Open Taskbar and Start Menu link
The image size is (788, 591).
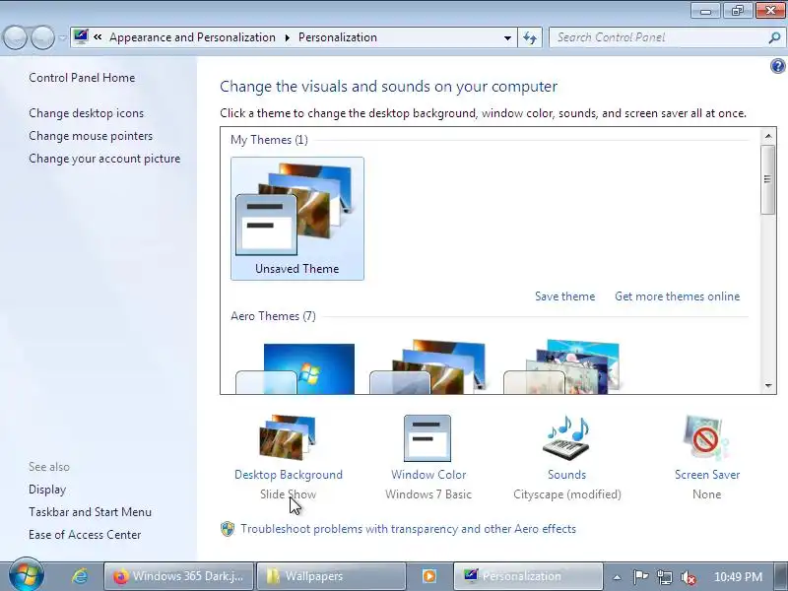click(x=90, y=512)
